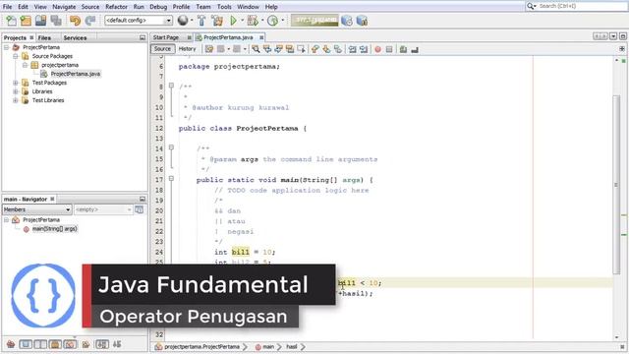Click the Profile Project icon
The image size is (629, 354).
tap(273, 20)
